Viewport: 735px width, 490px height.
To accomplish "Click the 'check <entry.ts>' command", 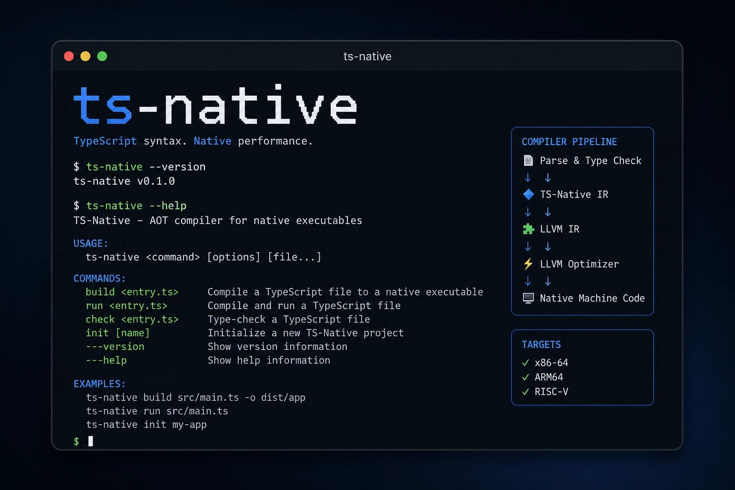I will pos(132,319).
